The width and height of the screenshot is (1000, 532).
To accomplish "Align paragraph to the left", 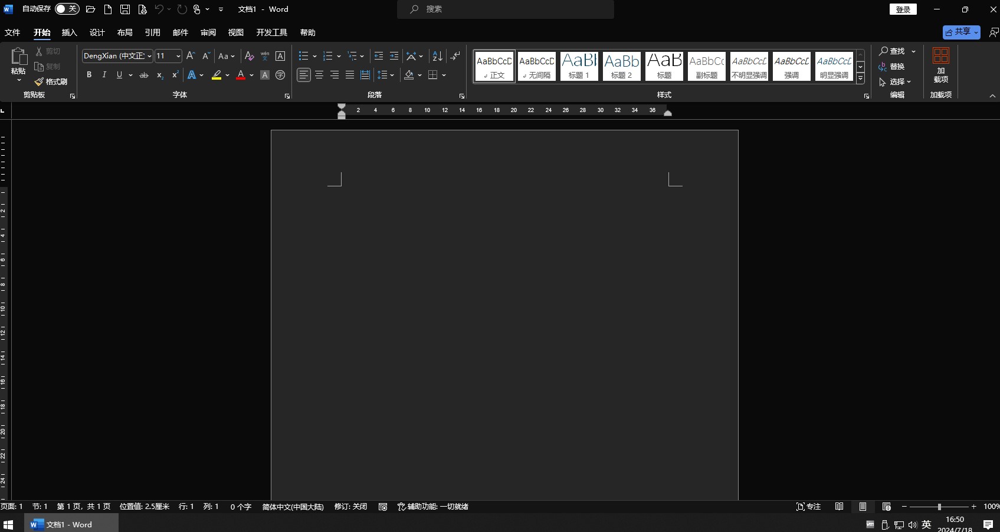I will coord(304,75).
